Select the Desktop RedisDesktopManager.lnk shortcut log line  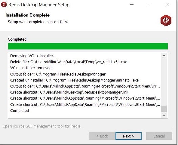pos(69,92)
